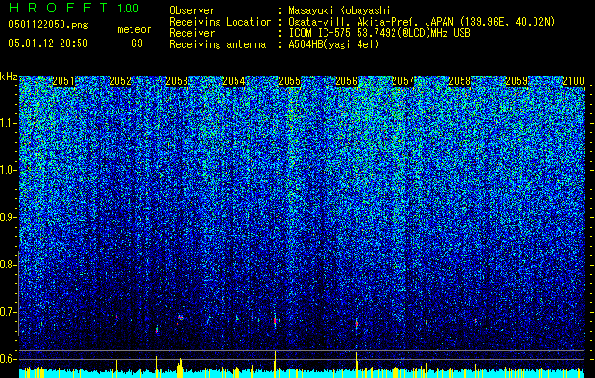Screen dimensions: 595x378
Task: Click the 0.6 kHz axis tick label
Action: (x=8, y=359)
